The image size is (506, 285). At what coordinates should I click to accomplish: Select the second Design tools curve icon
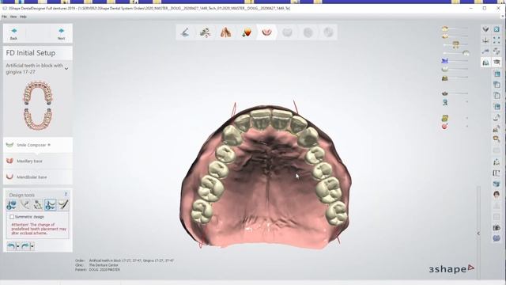[25, 204]
